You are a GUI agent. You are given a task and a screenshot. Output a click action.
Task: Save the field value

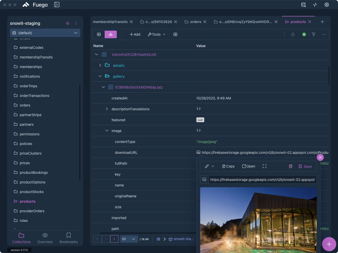coord(305,166)
